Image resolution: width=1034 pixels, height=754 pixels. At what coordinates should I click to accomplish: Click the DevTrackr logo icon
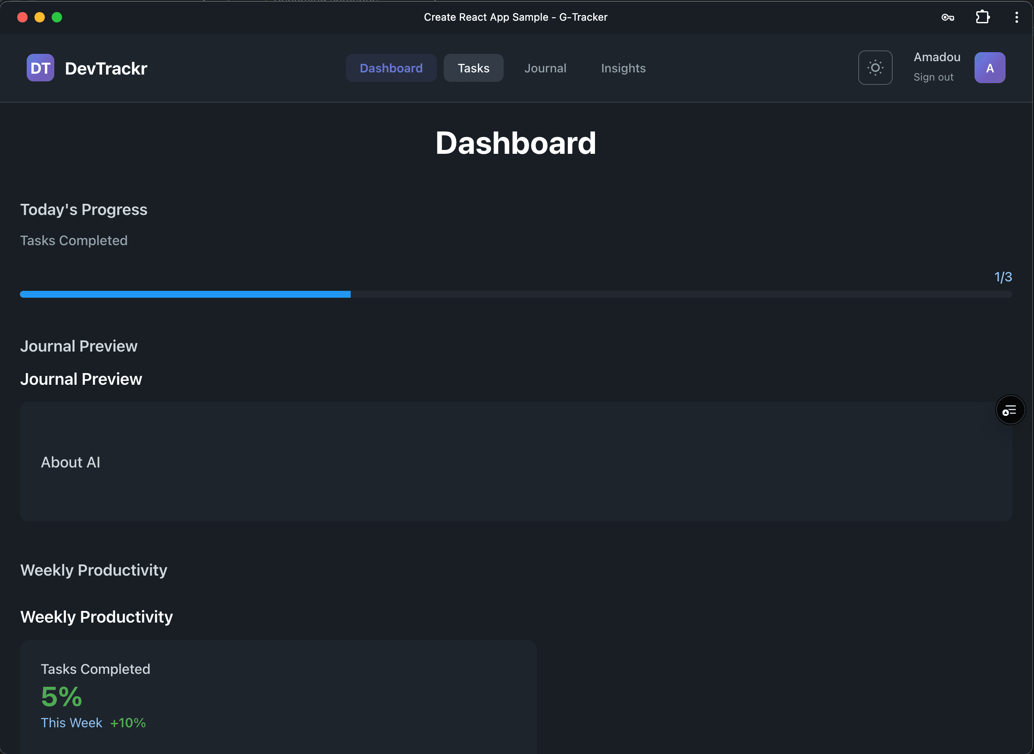click(x=40, y=68)
